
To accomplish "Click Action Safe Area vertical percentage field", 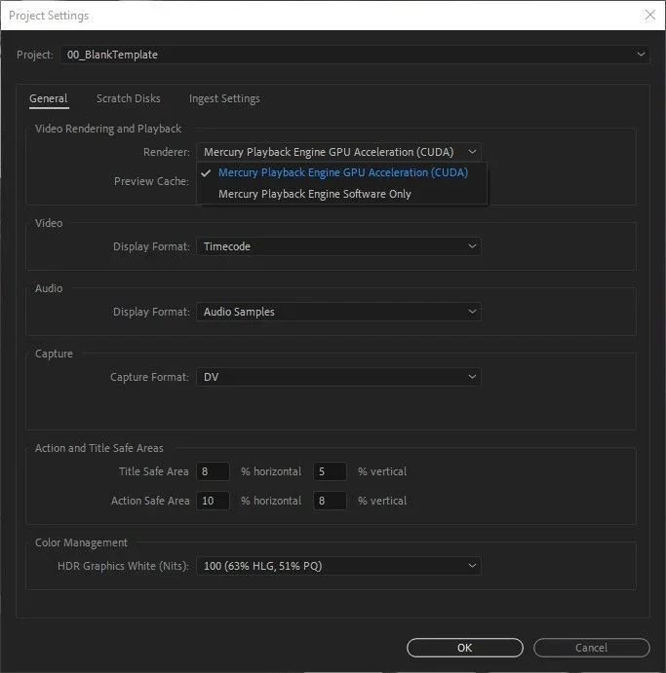I will point(330,501).
